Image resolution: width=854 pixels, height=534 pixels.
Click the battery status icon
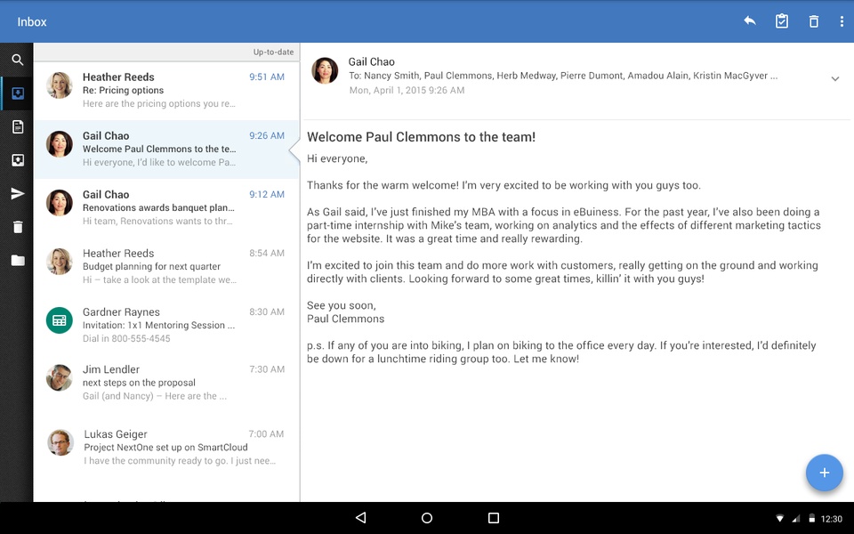(811, 518)
